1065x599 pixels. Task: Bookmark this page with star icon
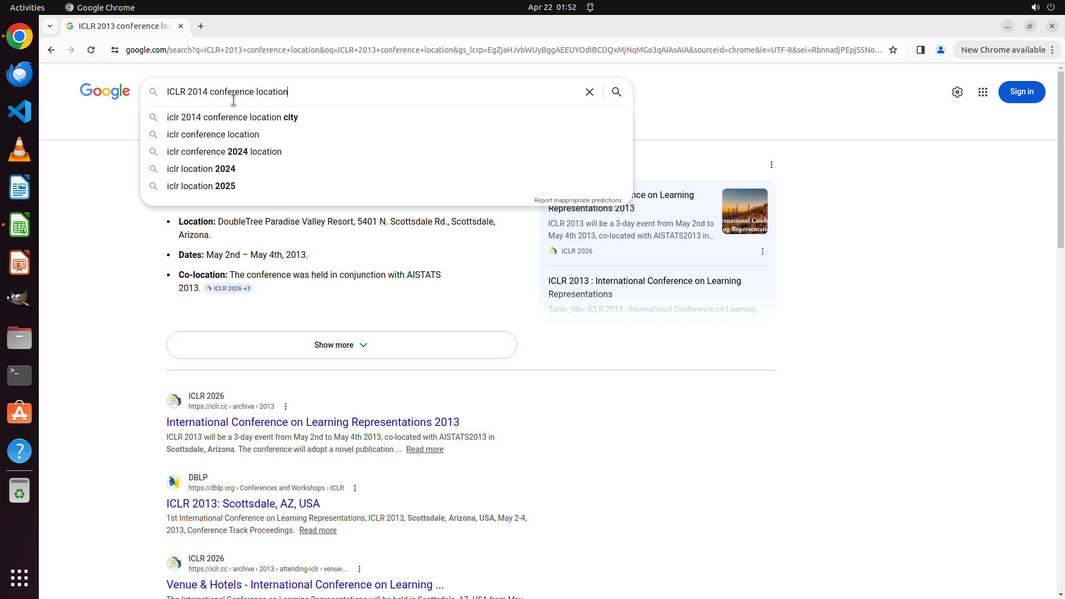[893, 50]
